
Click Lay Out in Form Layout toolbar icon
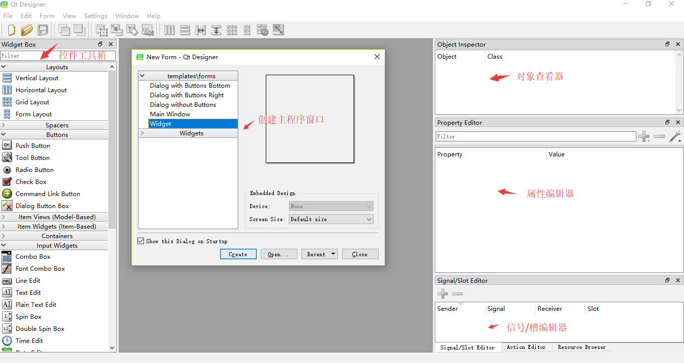click(x=247, y=30)
